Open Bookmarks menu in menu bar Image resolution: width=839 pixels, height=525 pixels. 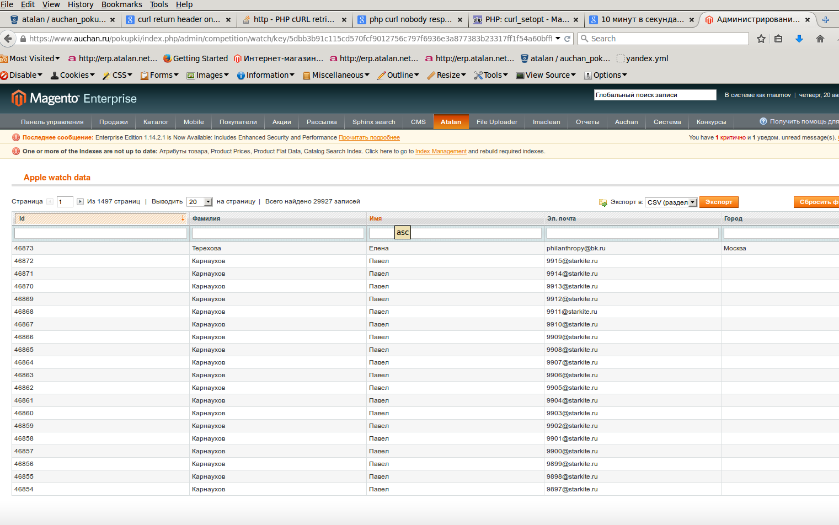coord(121,4)
